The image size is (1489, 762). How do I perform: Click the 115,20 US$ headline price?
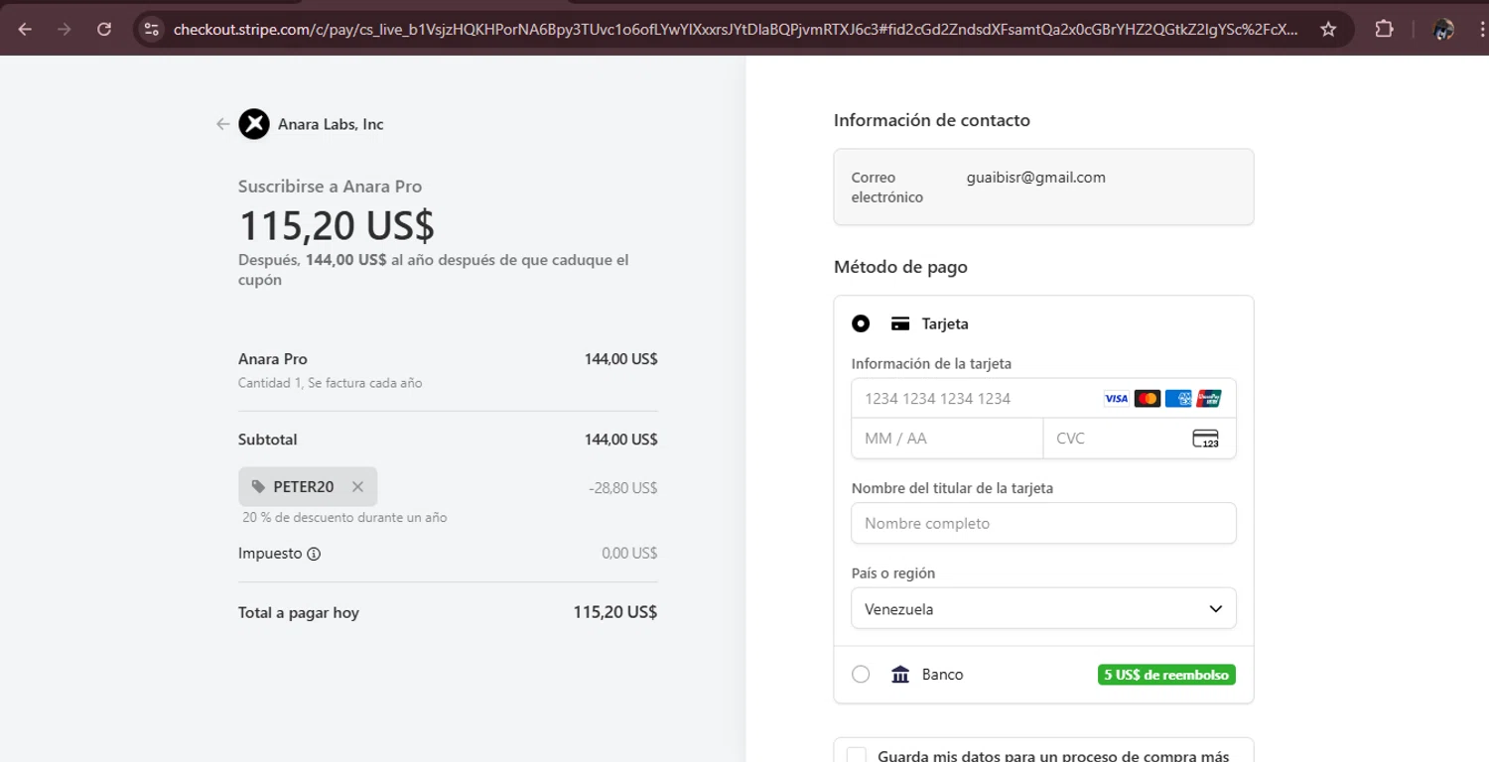pyautogui.click(x=337, y=226)
